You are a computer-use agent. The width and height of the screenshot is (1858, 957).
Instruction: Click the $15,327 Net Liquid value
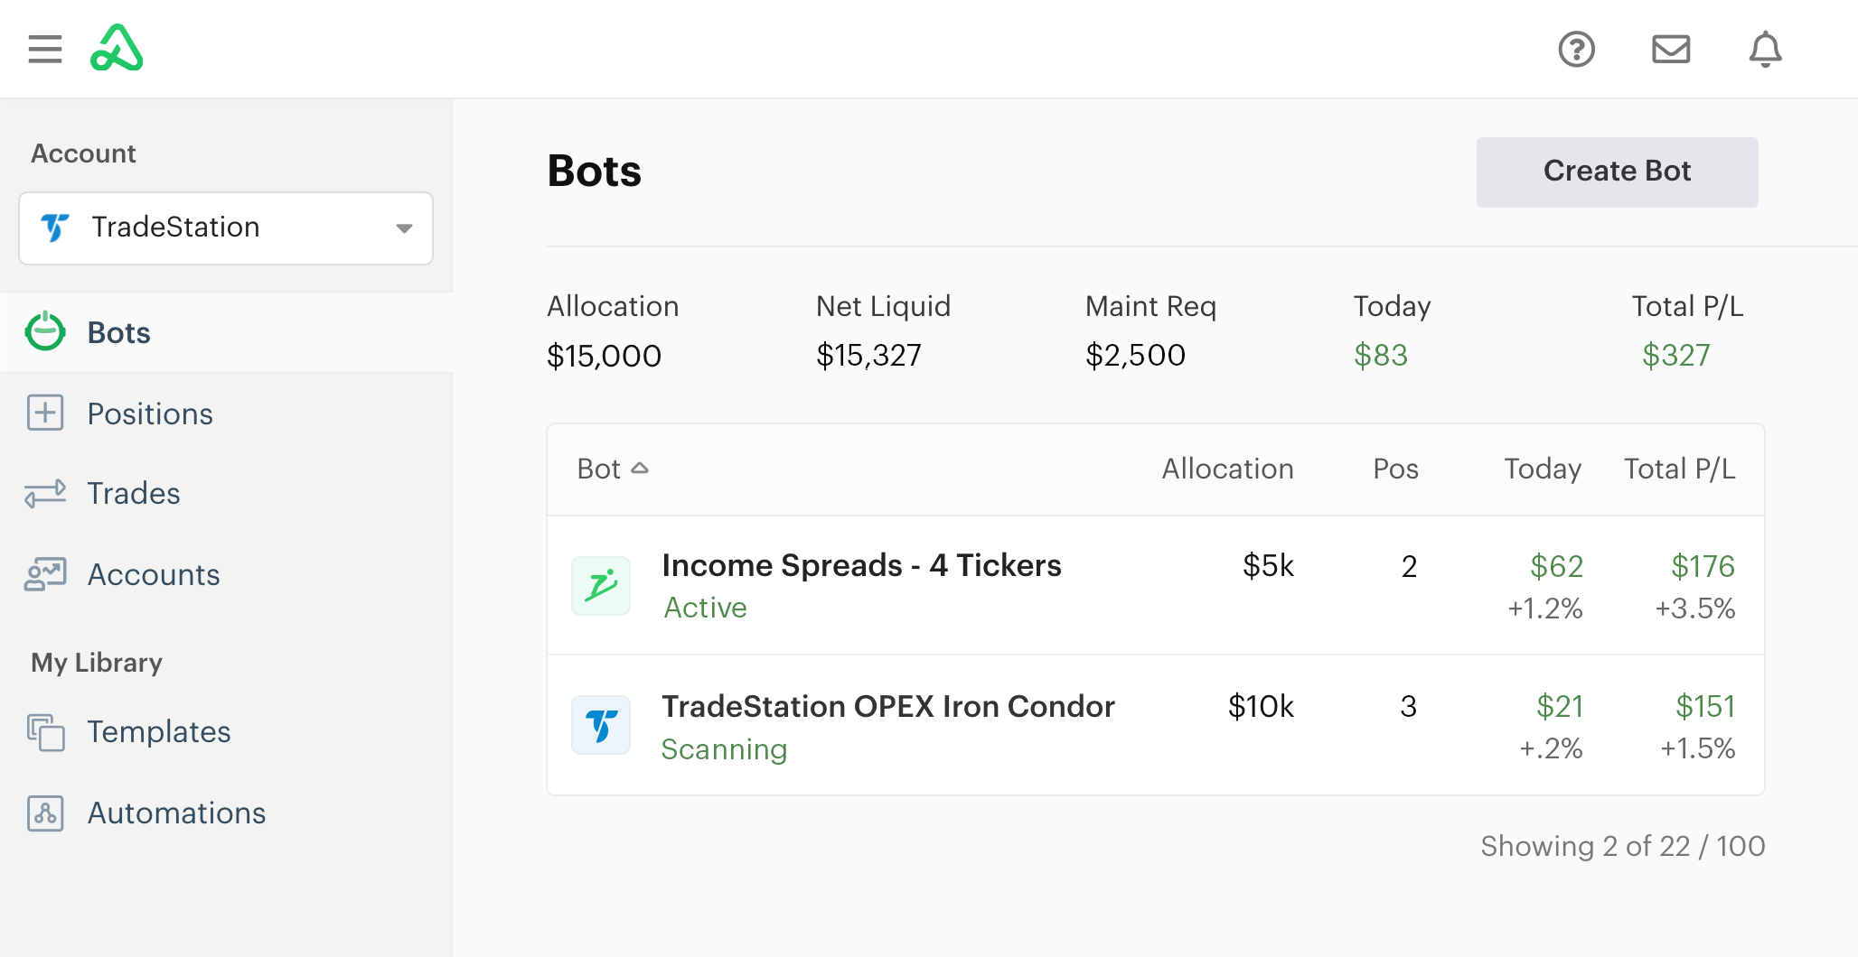[x=868, y=356]
